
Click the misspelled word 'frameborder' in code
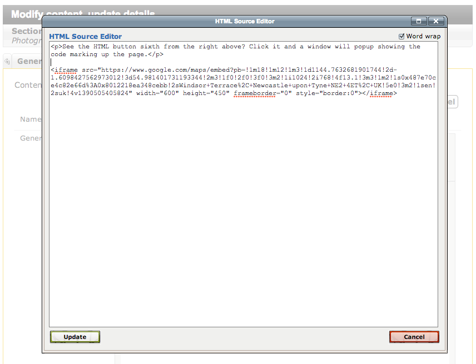click(x=254, y=93)
